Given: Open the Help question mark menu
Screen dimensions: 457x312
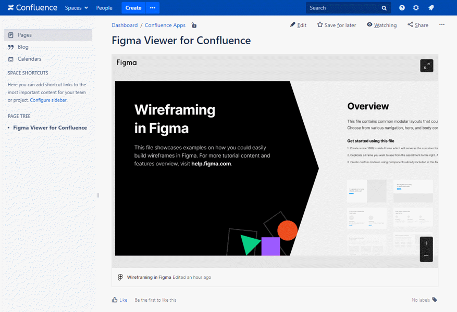Looking at the screenshot, I should click(x=402, y=8).
